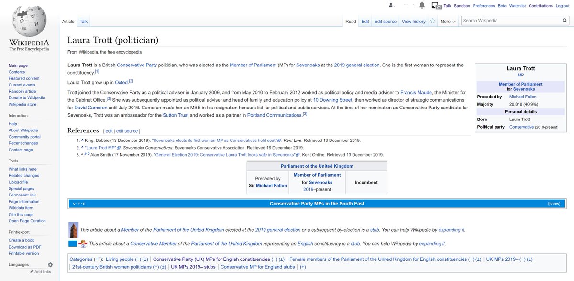Open the Sevenoaks link in lead paragraph
This screenshot has width=574, height=281.
click(309, 65)
